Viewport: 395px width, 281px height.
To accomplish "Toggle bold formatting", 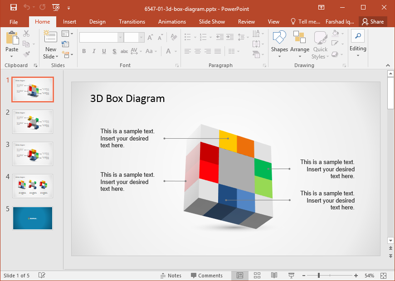I will click(84, 51).
